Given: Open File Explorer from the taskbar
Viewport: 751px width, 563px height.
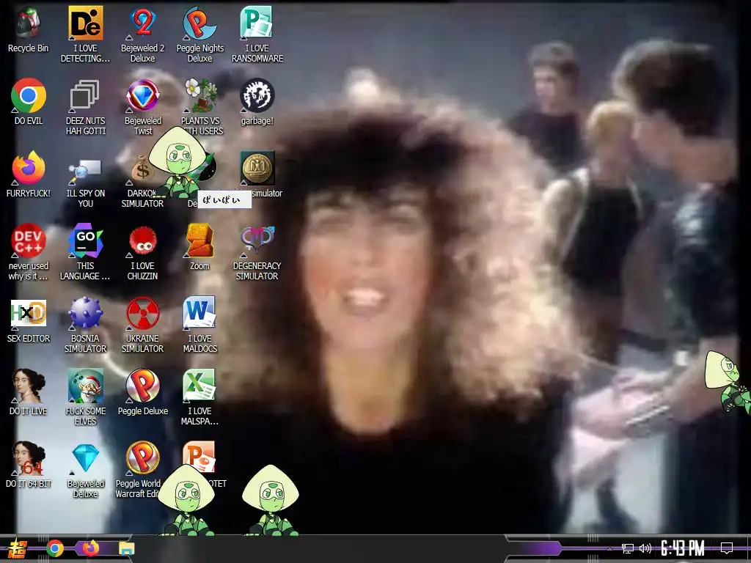Looking at the screenshot, I should tap(126, 548).
